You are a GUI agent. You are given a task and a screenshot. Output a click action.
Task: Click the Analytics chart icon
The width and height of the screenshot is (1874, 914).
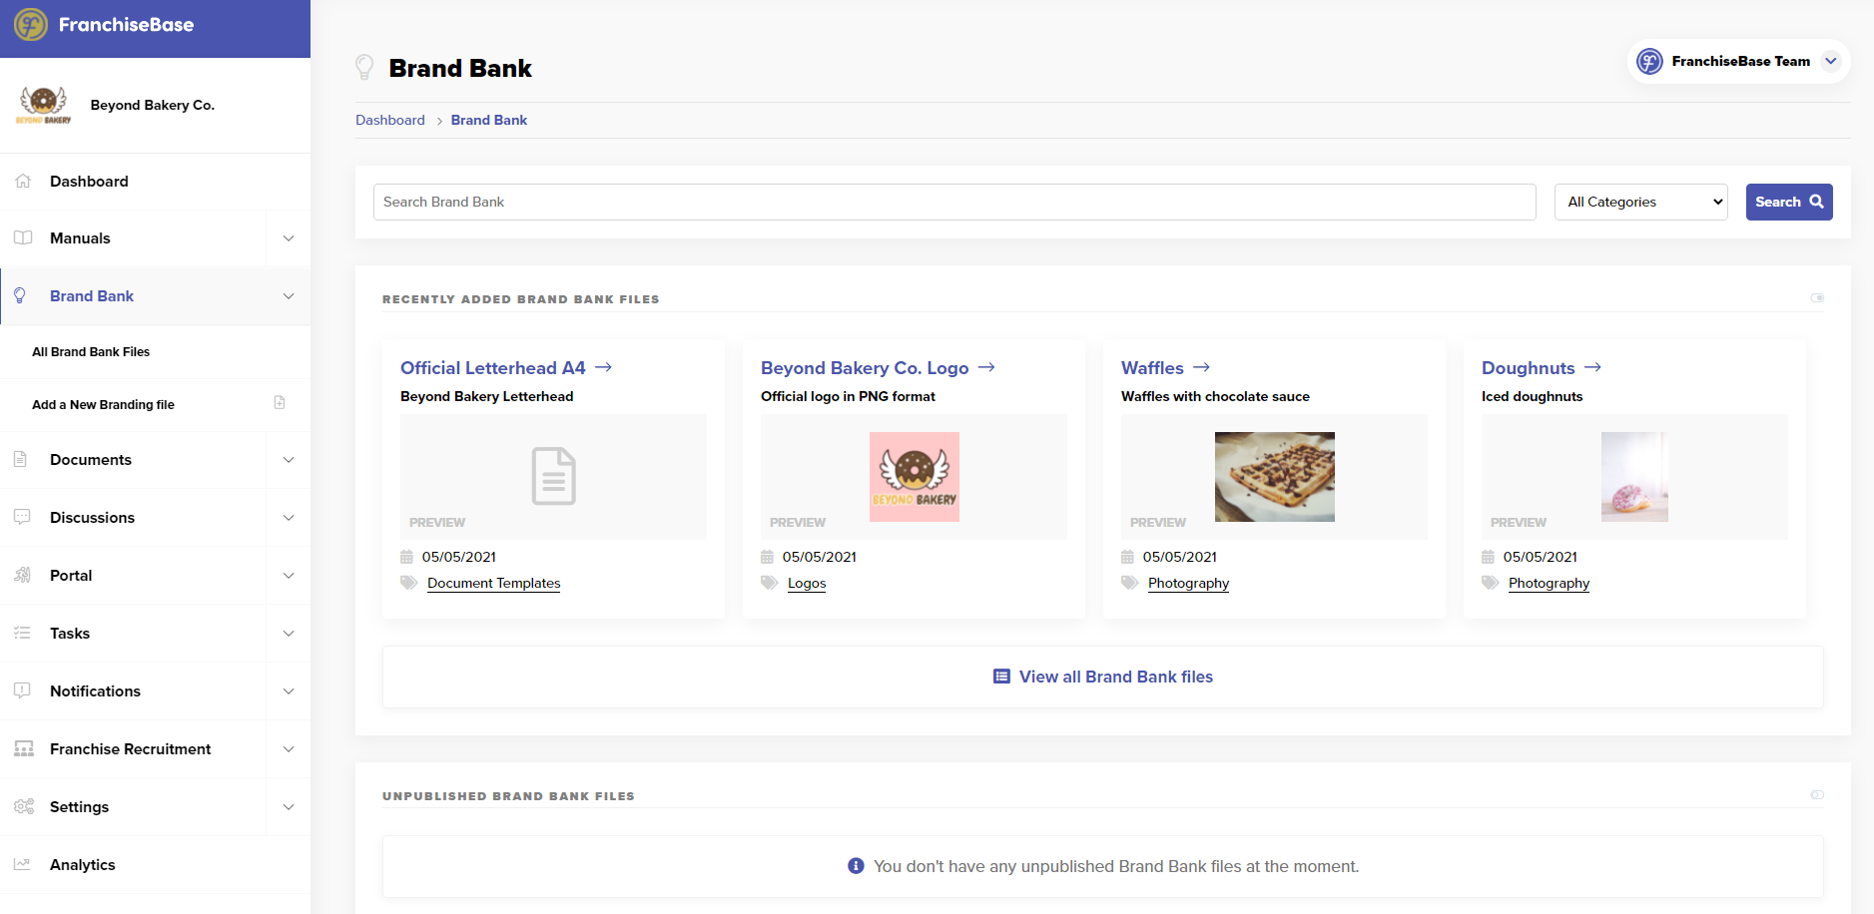click(x=23, y=865)
